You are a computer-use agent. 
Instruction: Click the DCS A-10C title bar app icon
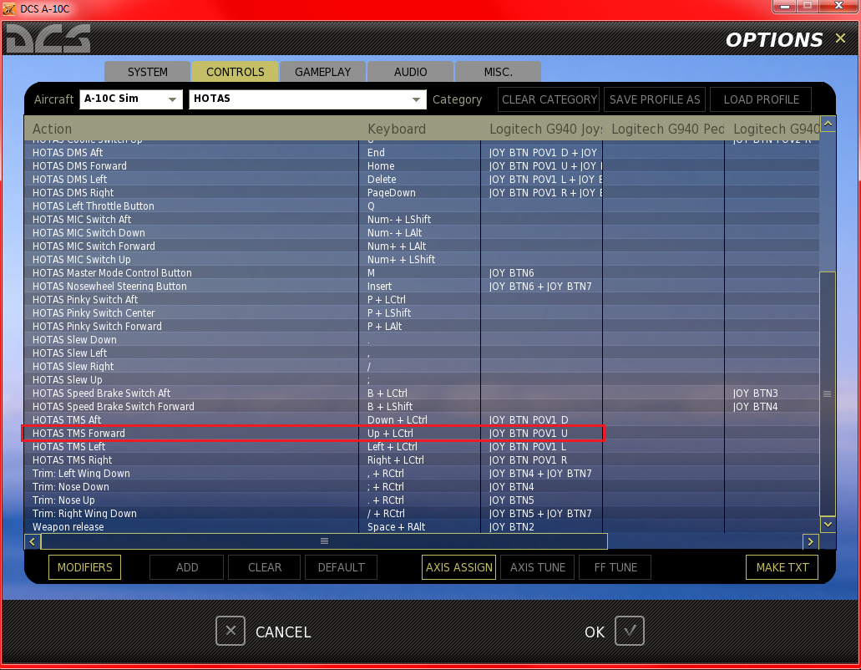pyautogui.click(x=9, y=9)
